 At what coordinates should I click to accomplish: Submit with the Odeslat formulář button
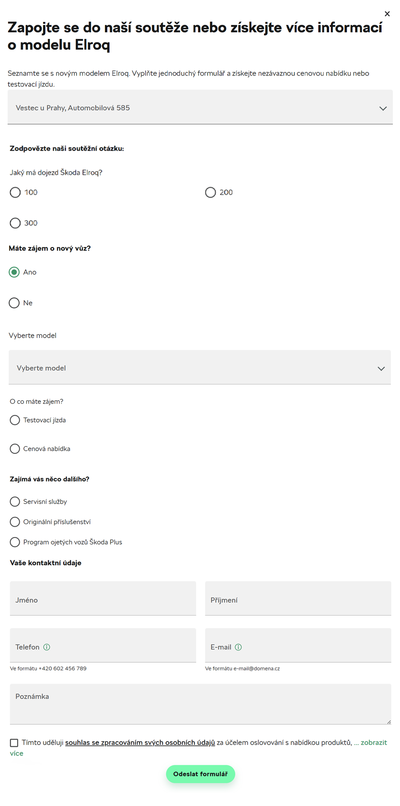click(200, 774)
